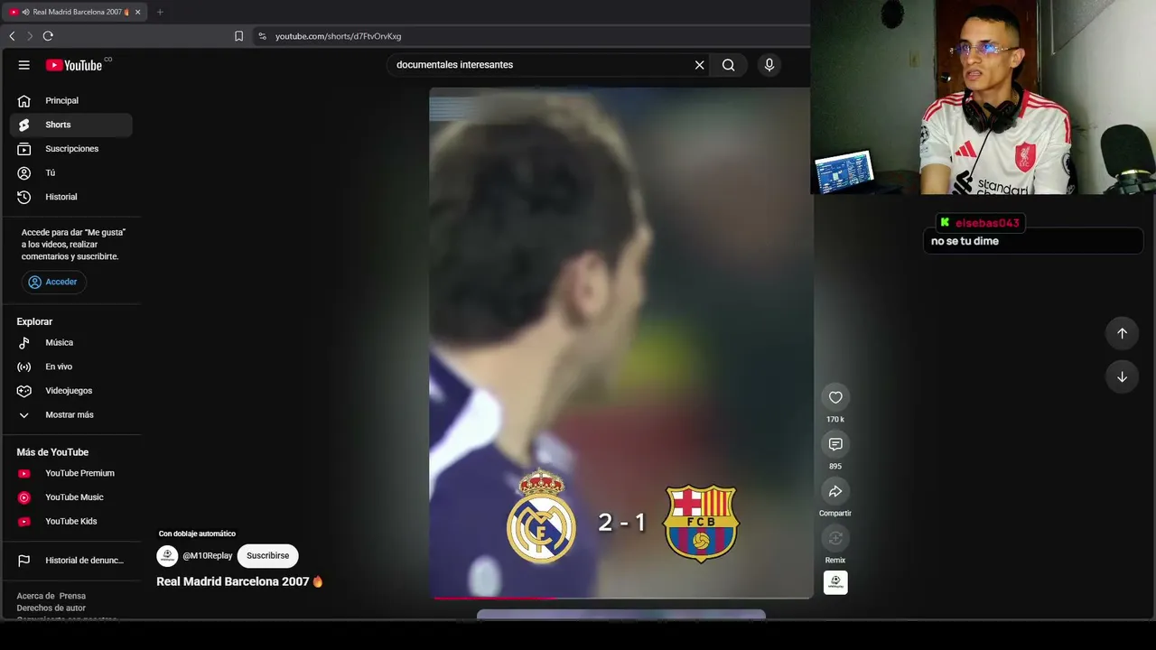Viewport: 1156px width, 650px height.
Task: Open the comments on this short
Action: pyautogui.click(x=835, y=444)
